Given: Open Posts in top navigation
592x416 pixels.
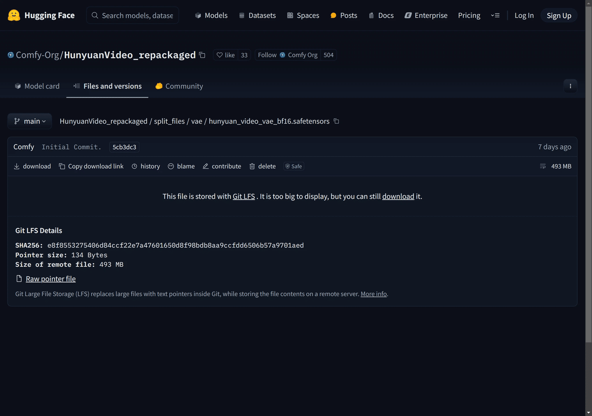Looking at the screenshot, I should [x=343, y=15].
